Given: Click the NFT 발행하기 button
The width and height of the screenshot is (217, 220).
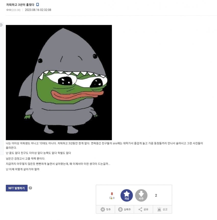Looking at the screenshot, I should pyautogui.click(x=17, y=188).
